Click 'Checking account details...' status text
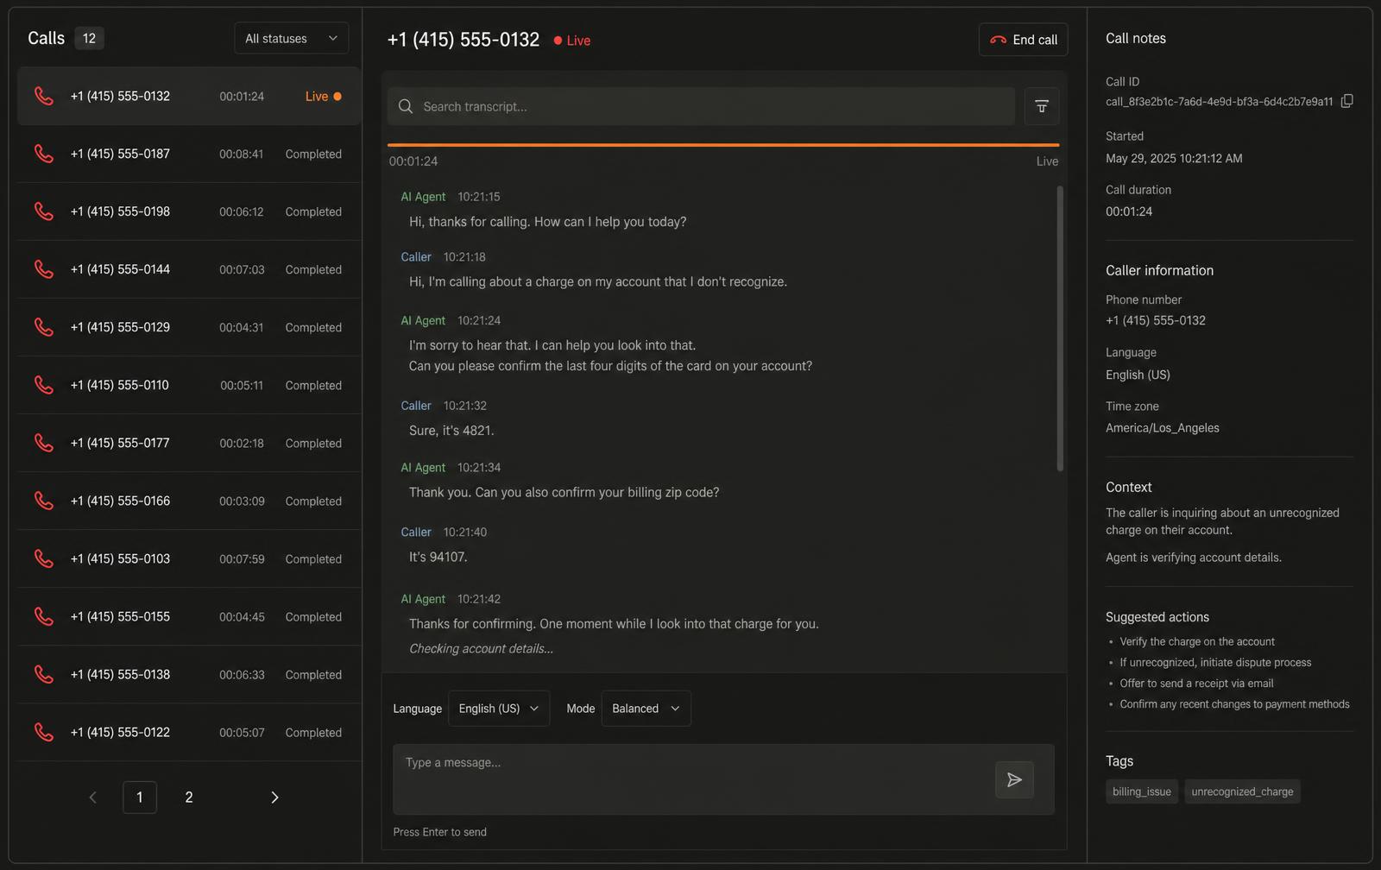Screen dimensions: 1381x870 [482, 648]
